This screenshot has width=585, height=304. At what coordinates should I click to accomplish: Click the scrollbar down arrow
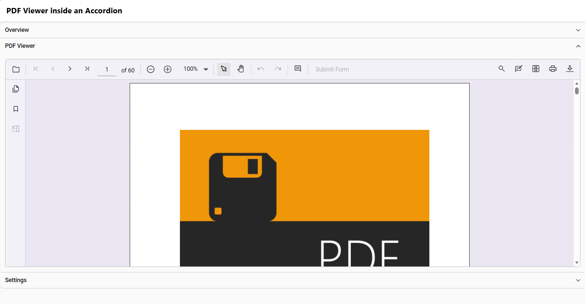[577, 263]
